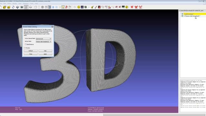
Task: Hide the plymcout.ply layer with eye icon
Action: coord(183,14)
